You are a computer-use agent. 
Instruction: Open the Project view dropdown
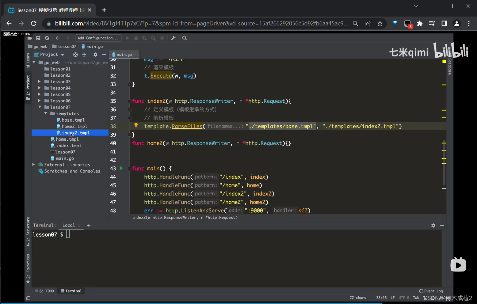point(50,55)
